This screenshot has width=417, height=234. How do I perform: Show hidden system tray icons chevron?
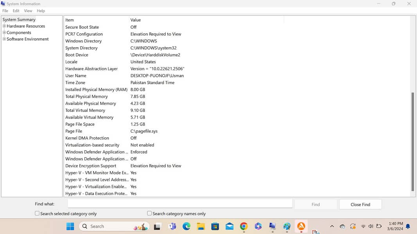coord(332,226)
